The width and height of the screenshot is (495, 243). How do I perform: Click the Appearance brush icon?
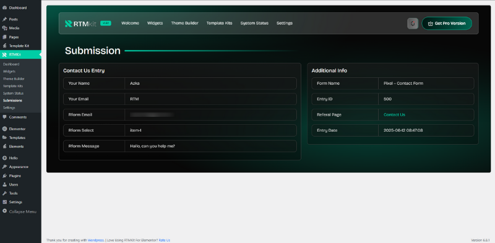(4, 167)
